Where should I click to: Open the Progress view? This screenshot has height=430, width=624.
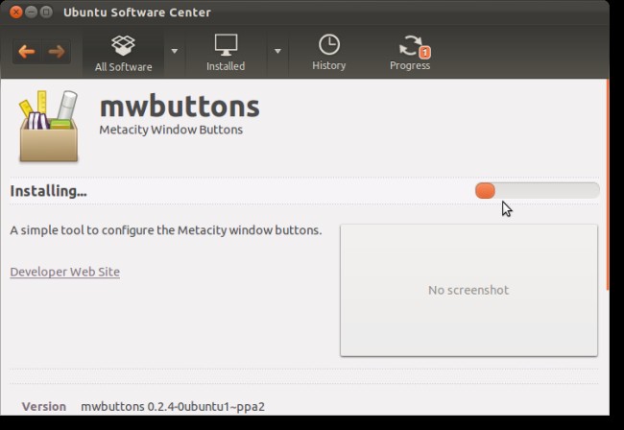[x=410, y=54]
